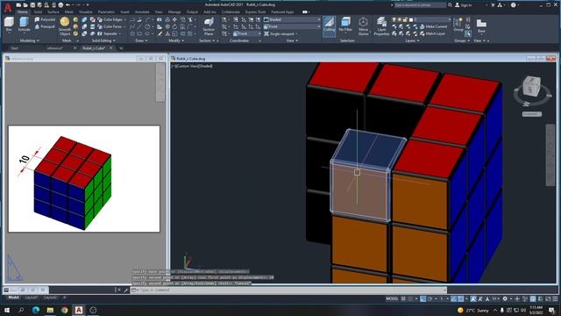Image resolution: width=561 pixels, height=316 pixels.
Task: Toggle snap mode in status bar
Action: (x=410, y=298)
